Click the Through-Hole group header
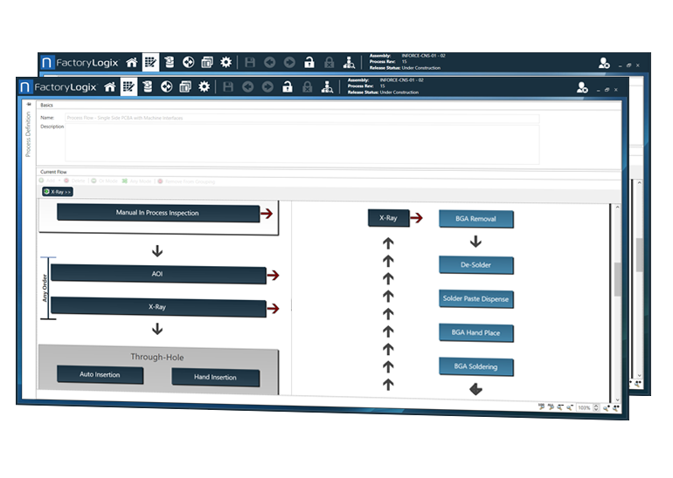 pyautogui.click(x=157, y=357)
